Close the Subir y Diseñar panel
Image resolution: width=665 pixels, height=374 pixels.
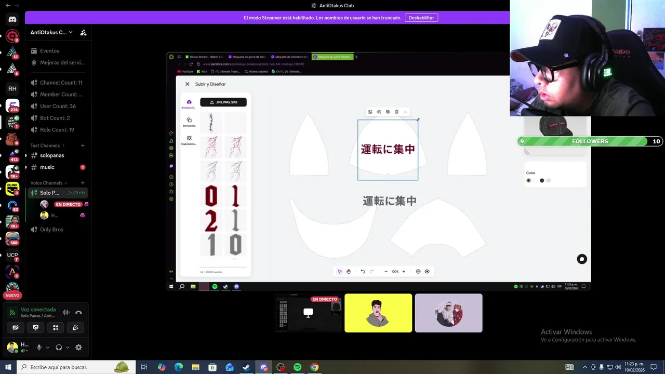[x=188, y=84]
